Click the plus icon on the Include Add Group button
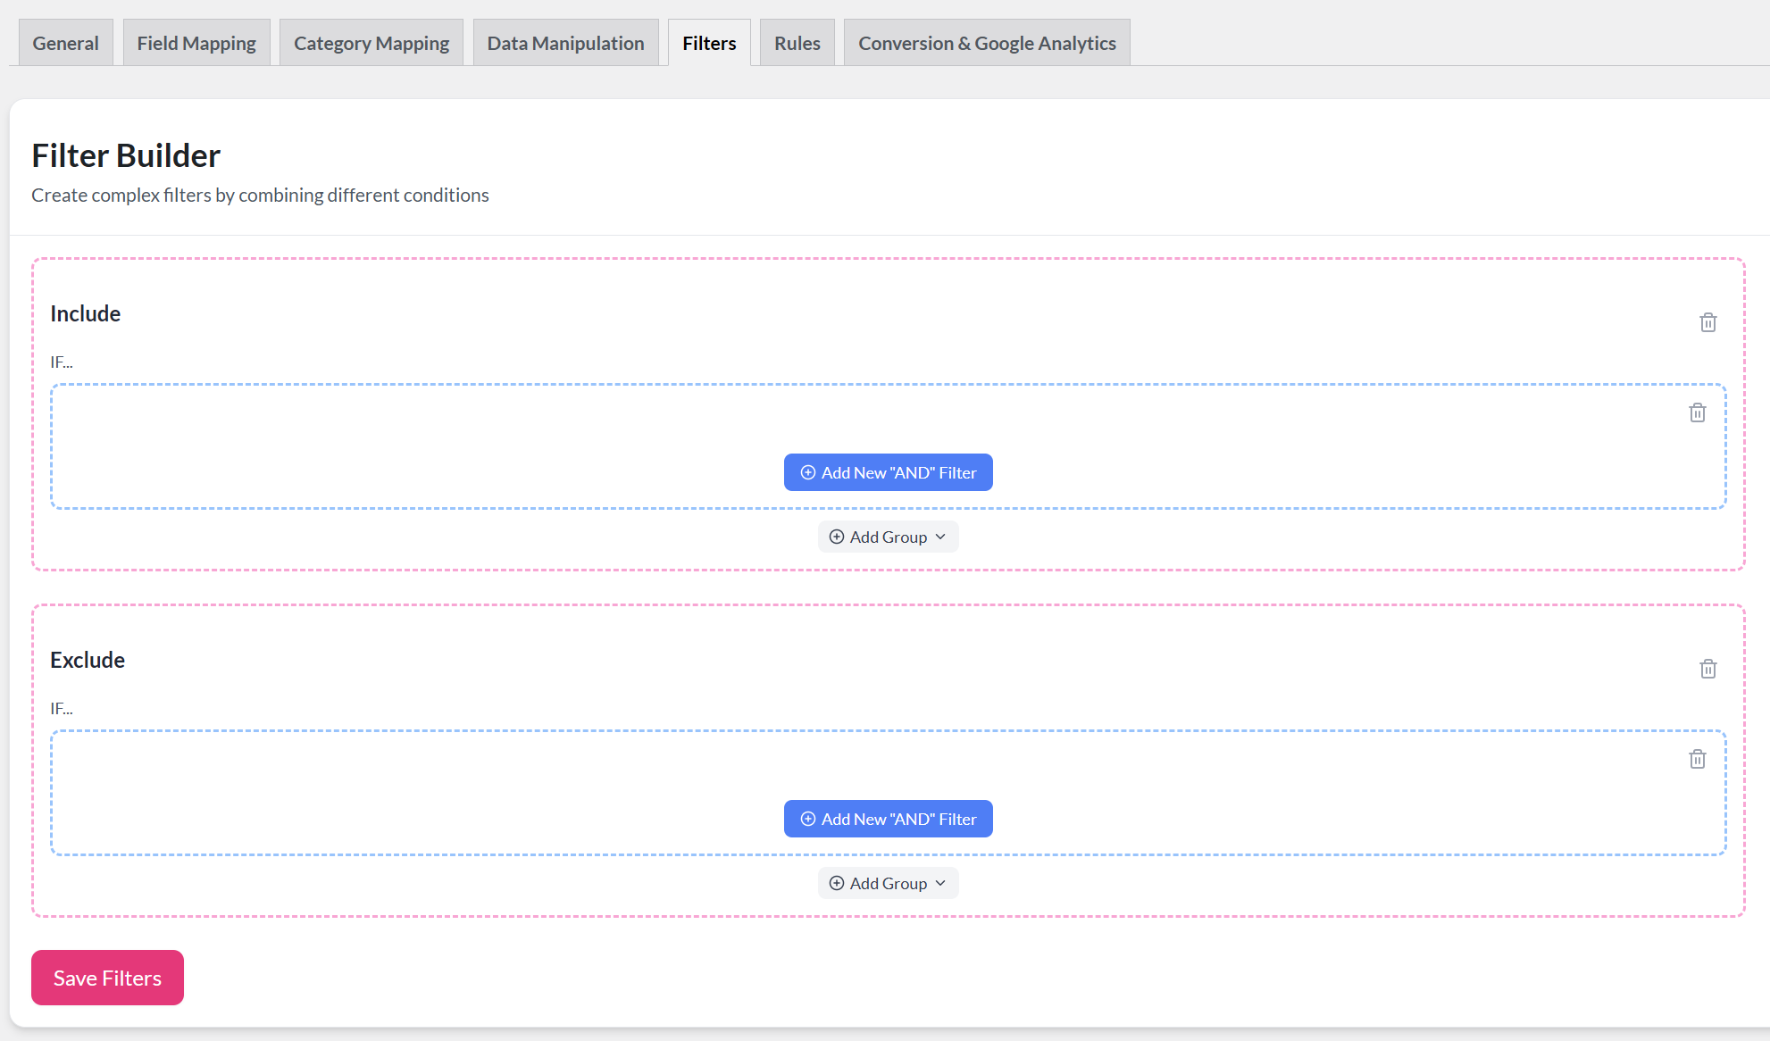The width and height of the screenshot is (1770, 1041). click(837, 537)
